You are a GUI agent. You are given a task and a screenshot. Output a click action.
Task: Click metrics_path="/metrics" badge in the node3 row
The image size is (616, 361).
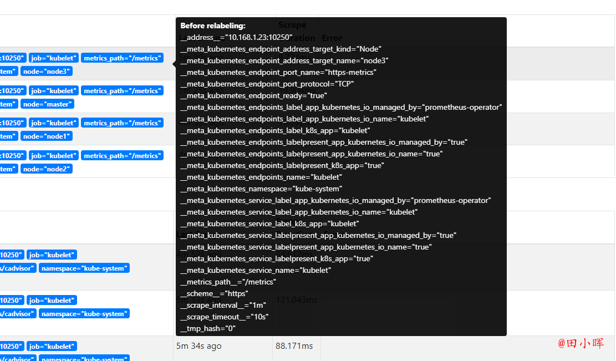pos(122,58)
